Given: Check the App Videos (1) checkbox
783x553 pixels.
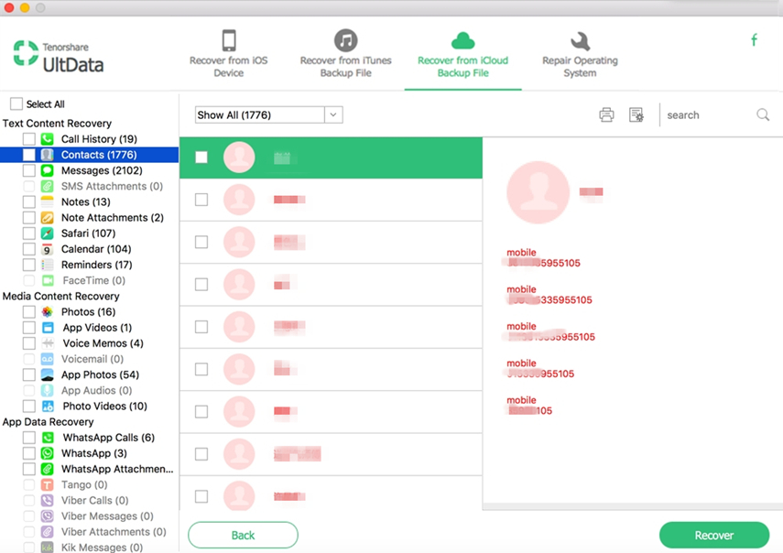Looking at the screenshot, I should pos(29,328).
